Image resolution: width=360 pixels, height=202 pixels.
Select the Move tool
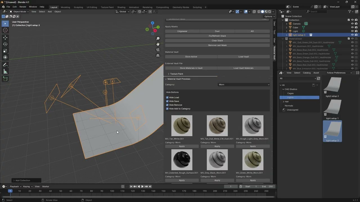(x=5, y=38)
